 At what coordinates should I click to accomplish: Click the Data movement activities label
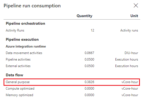pos(24,53)
